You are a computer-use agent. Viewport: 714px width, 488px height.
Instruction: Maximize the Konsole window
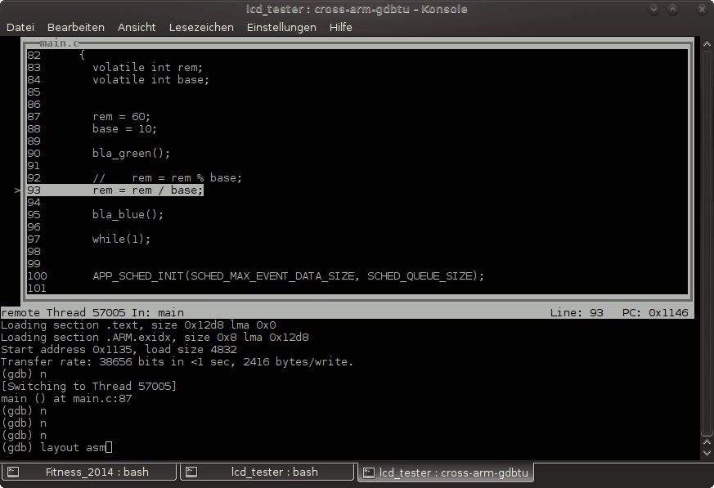click(672, 9)
